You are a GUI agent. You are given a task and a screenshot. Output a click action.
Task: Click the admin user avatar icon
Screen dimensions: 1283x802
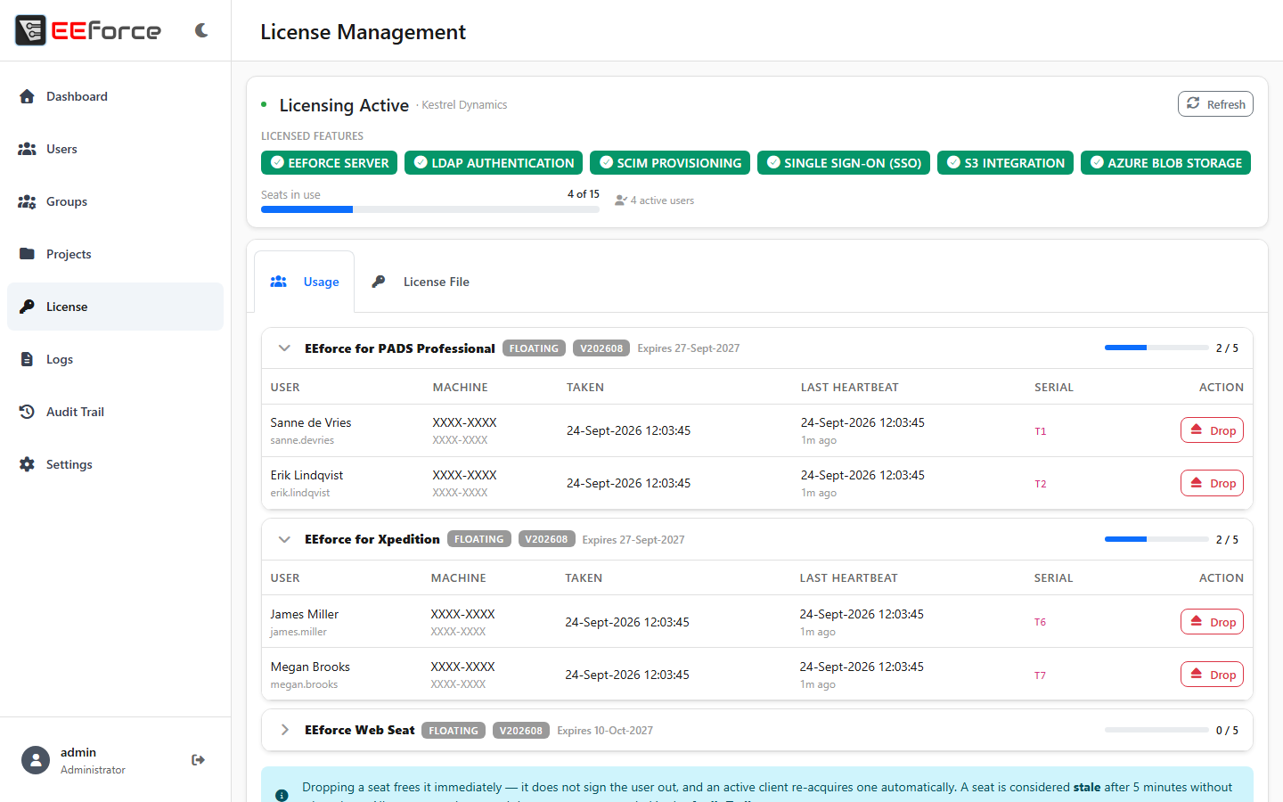click(36, 760)
